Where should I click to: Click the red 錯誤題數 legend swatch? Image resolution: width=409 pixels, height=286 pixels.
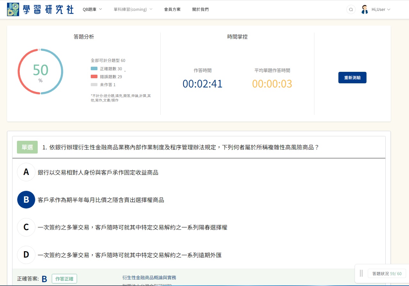[x=94, y=77]
